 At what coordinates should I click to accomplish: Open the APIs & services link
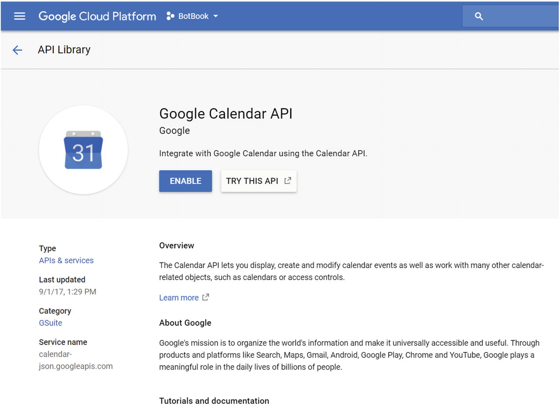tap(66, 260)
